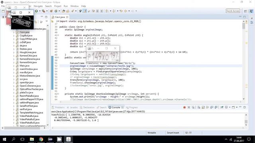Run the program with the green Run button
The image size is (255, 143).
(36, 11)
